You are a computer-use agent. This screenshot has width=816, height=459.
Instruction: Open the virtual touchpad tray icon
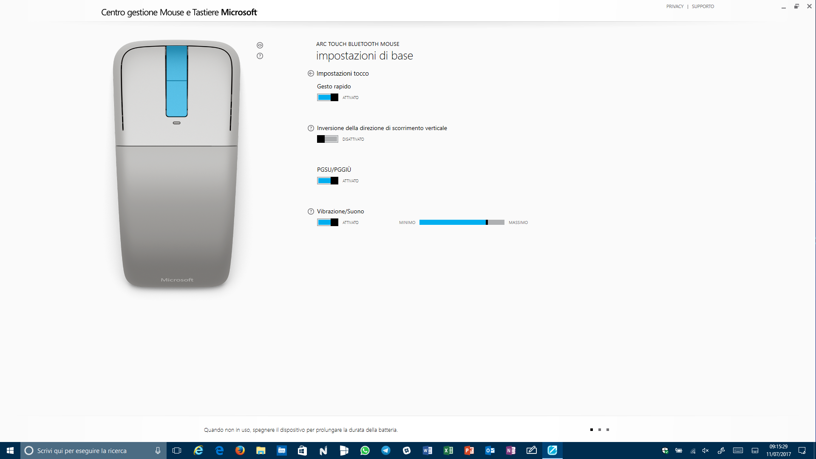pos(755,450)
